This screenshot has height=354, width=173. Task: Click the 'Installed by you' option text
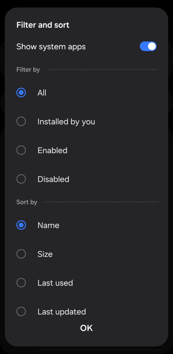coord(66,122)
